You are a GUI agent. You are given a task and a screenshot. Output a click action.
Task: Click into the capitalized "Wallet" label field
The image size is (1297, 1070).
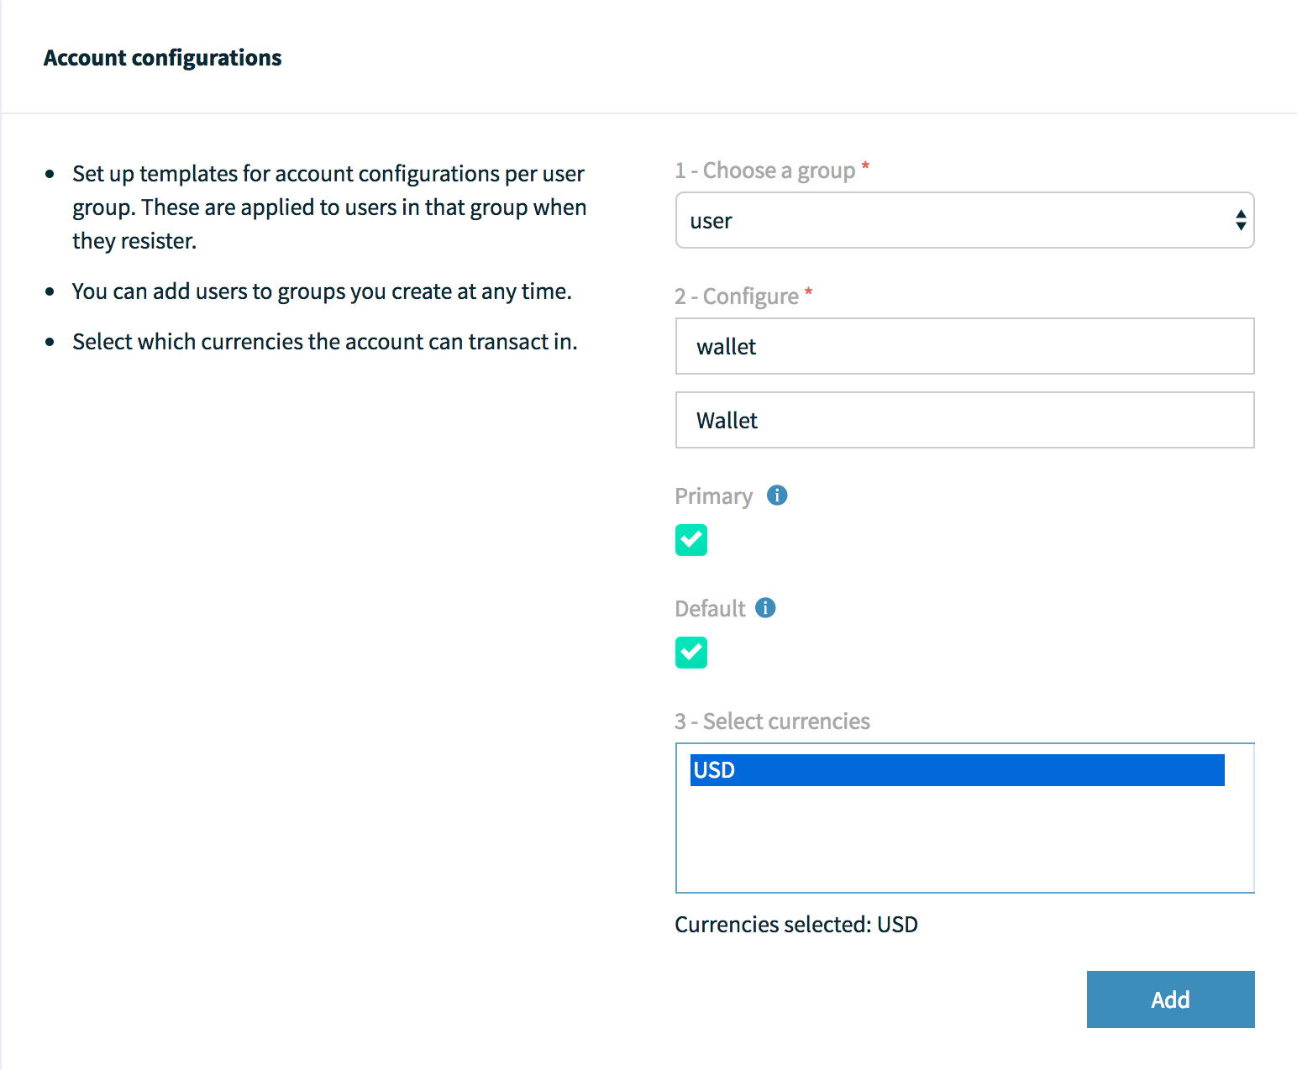tap(964, 421)
